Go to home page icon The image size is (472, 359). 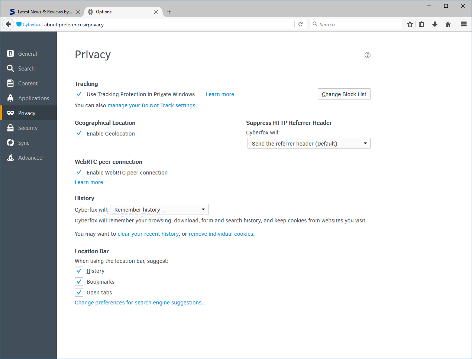(448, 24)
